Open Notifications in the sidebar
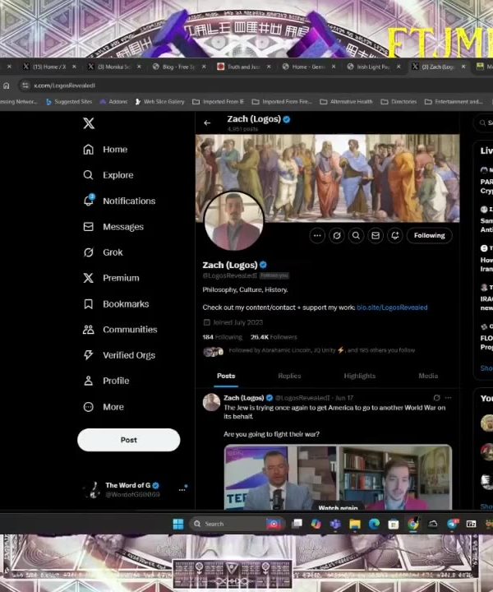493x592 pixels. coord(119,201)
